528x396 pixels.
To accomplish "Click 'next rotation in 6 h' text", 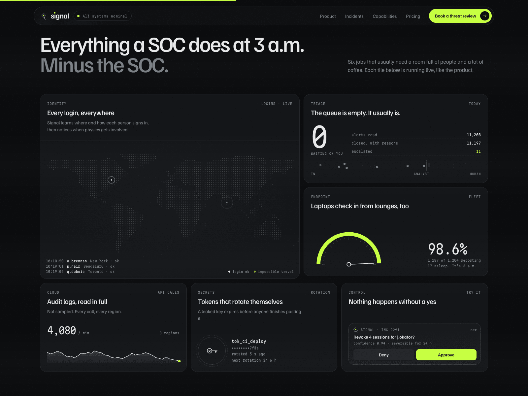I will tap(254, 360).
